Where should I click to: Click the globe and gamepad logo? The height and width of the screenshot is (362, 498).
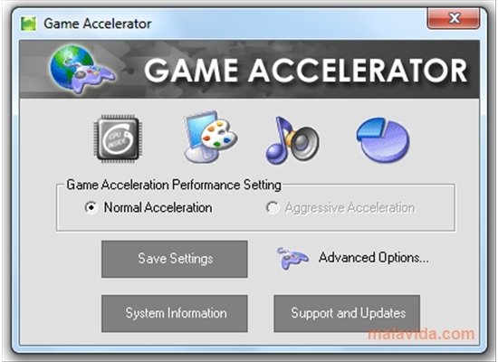tap(81, 69)
